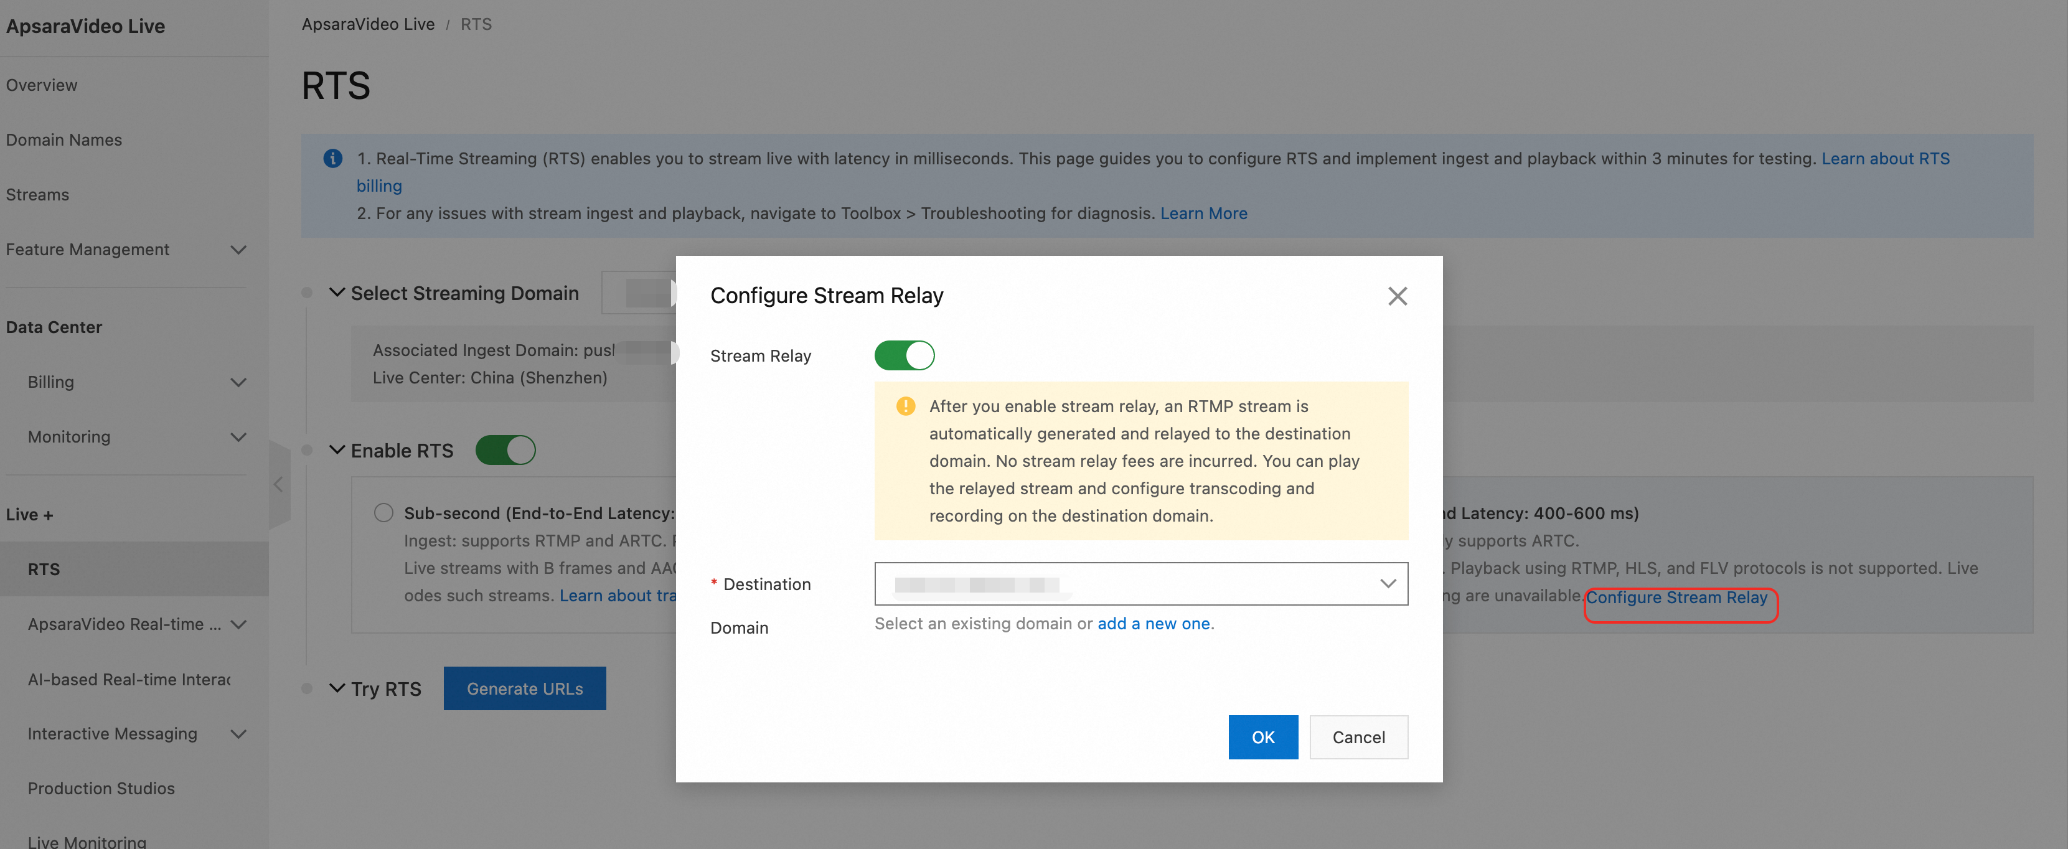2068x849 pixels.
Task: Collapse the Select Streaming Domain section
Action: (337, 293)
